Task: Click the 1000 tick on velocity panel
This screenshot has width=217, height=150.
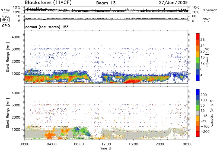Action: [x=16, y=129]
